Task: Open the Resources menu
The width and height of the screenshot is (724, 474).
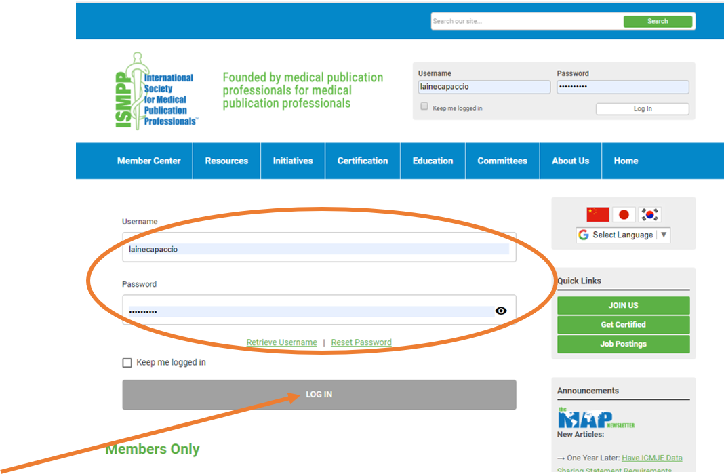Action: [x=226, y=161]
